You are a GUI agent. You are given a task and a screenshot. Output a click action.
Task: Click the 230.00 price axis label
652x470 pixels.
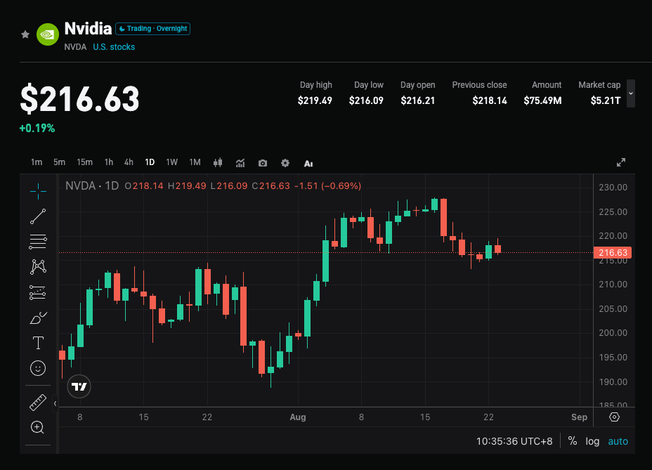[x=613, y=188]
